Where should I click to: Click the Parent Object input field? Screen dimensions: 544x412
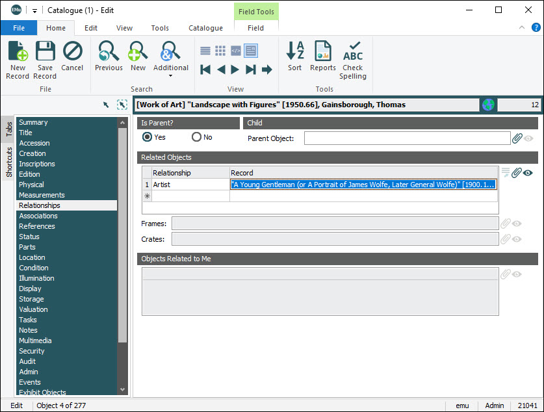[x=407, y=138]
